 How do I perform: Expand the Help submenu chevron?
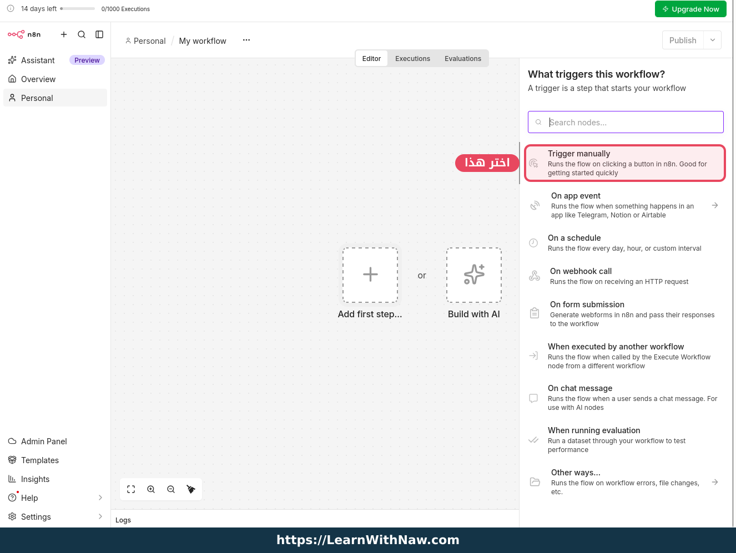point(100,498)
